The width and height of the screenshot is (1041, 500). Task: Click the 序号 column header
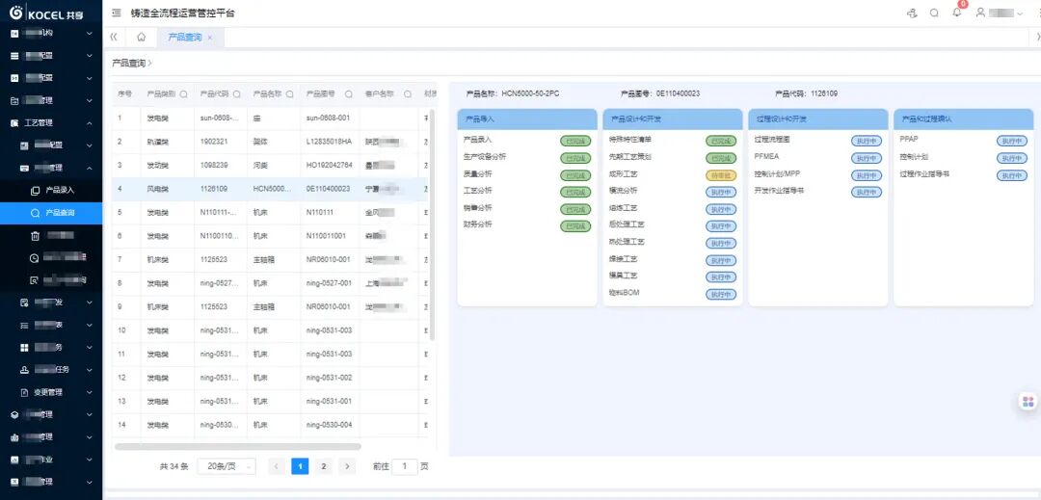pos(124,94)
